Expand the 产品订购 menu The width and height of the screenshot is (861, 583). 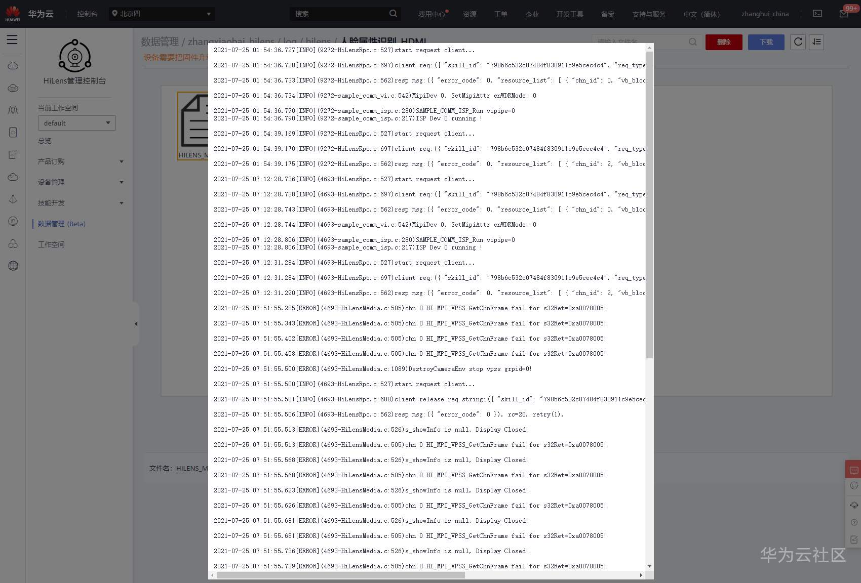81,161
